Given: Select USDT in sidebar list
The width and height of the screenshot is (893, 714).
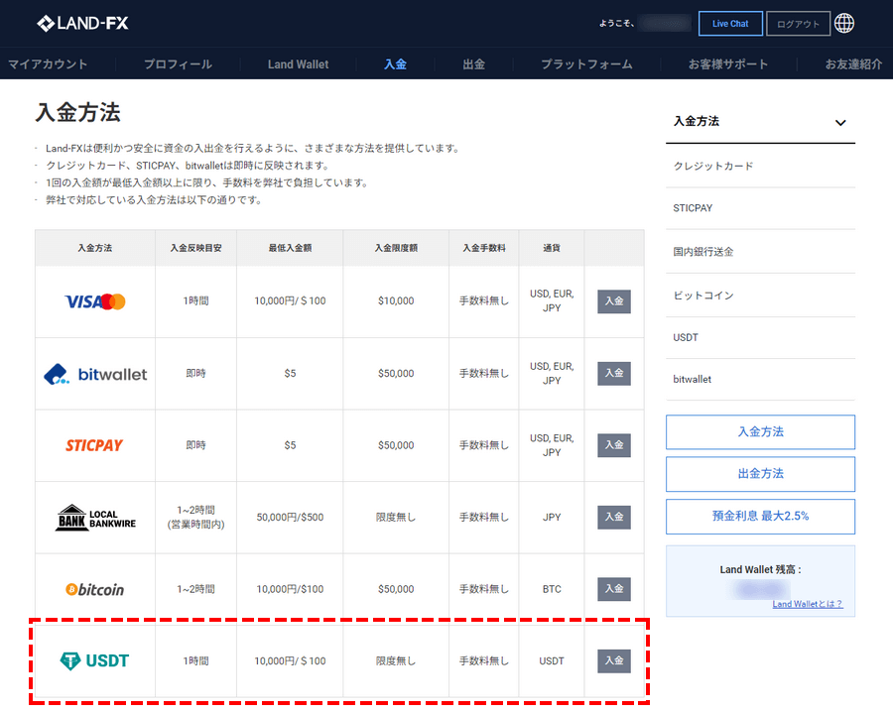Looking at the screenshot, I should [760, 337].
